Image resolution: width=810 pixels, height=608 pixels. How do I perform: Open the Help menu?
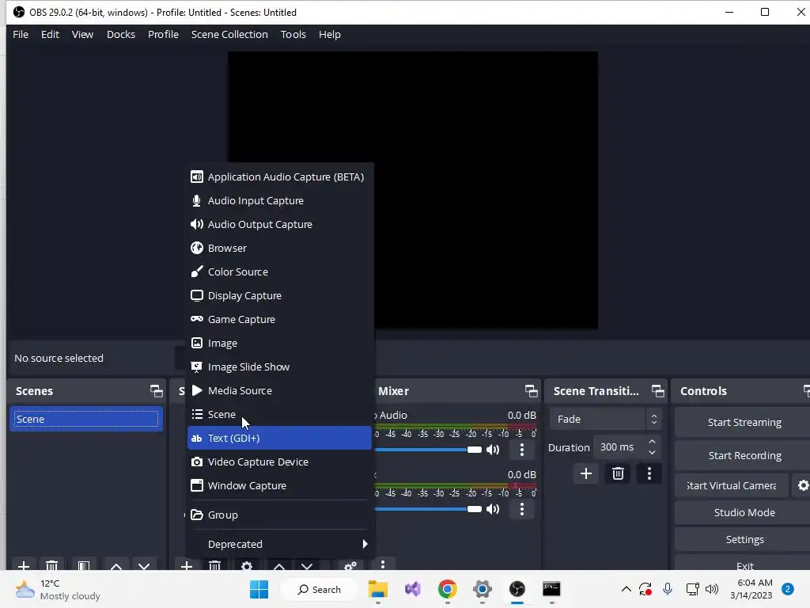330,35
